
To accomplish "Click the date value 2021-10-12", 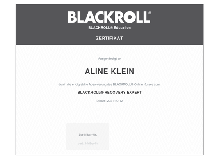I will coord(115,101).
